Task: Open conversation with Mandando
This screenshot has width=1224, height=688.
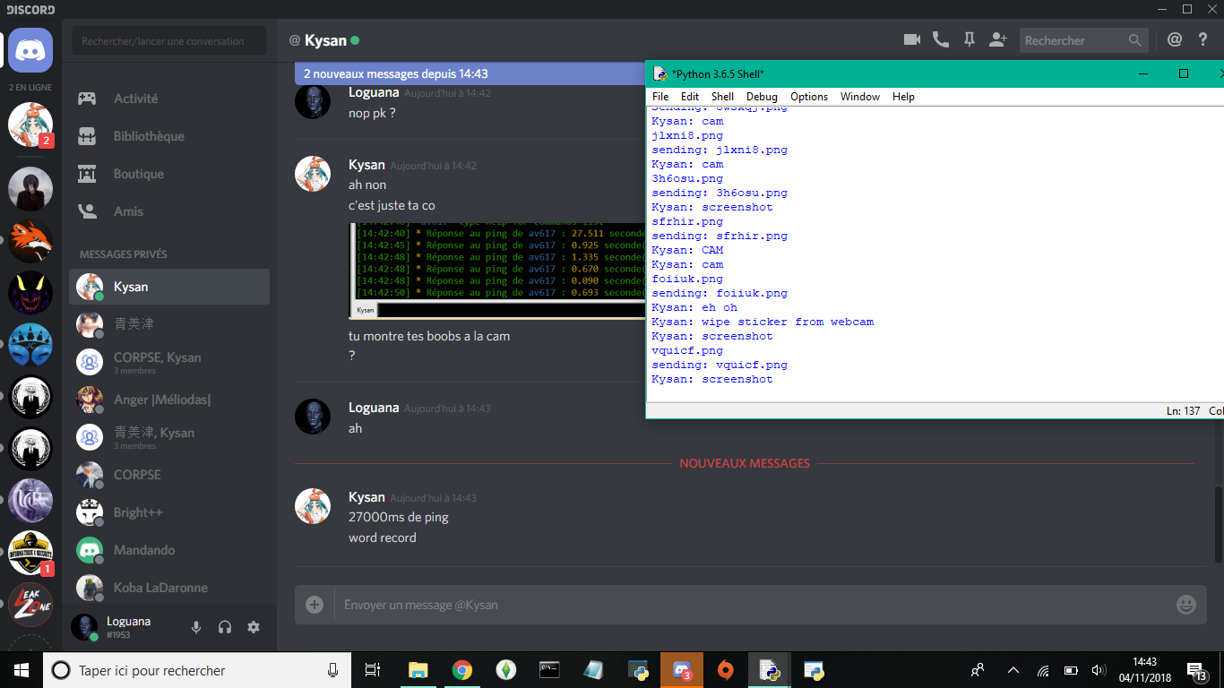Action: [169, 550]
